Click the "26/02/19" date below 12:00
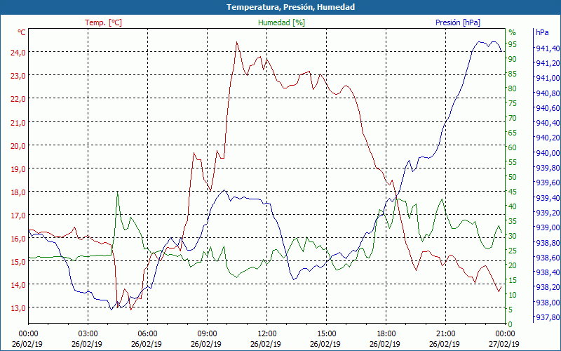 pyautogui.click(x=266, y=344)
